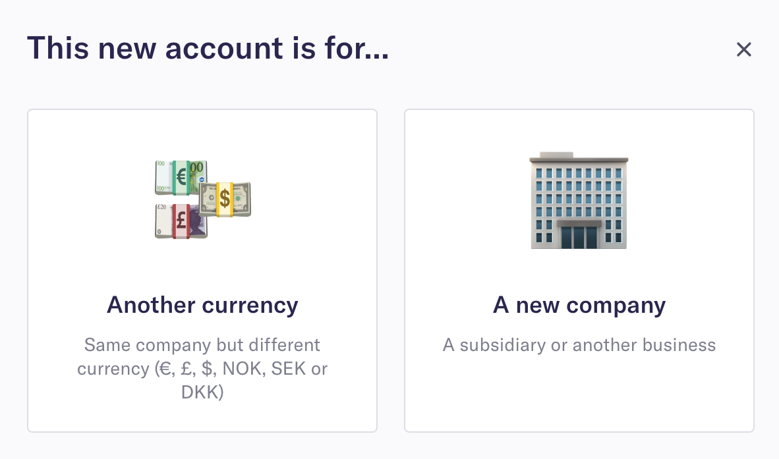This screenshot has width=779, height=459.
Task: Click the office building icon
Action: click(579, 200)
